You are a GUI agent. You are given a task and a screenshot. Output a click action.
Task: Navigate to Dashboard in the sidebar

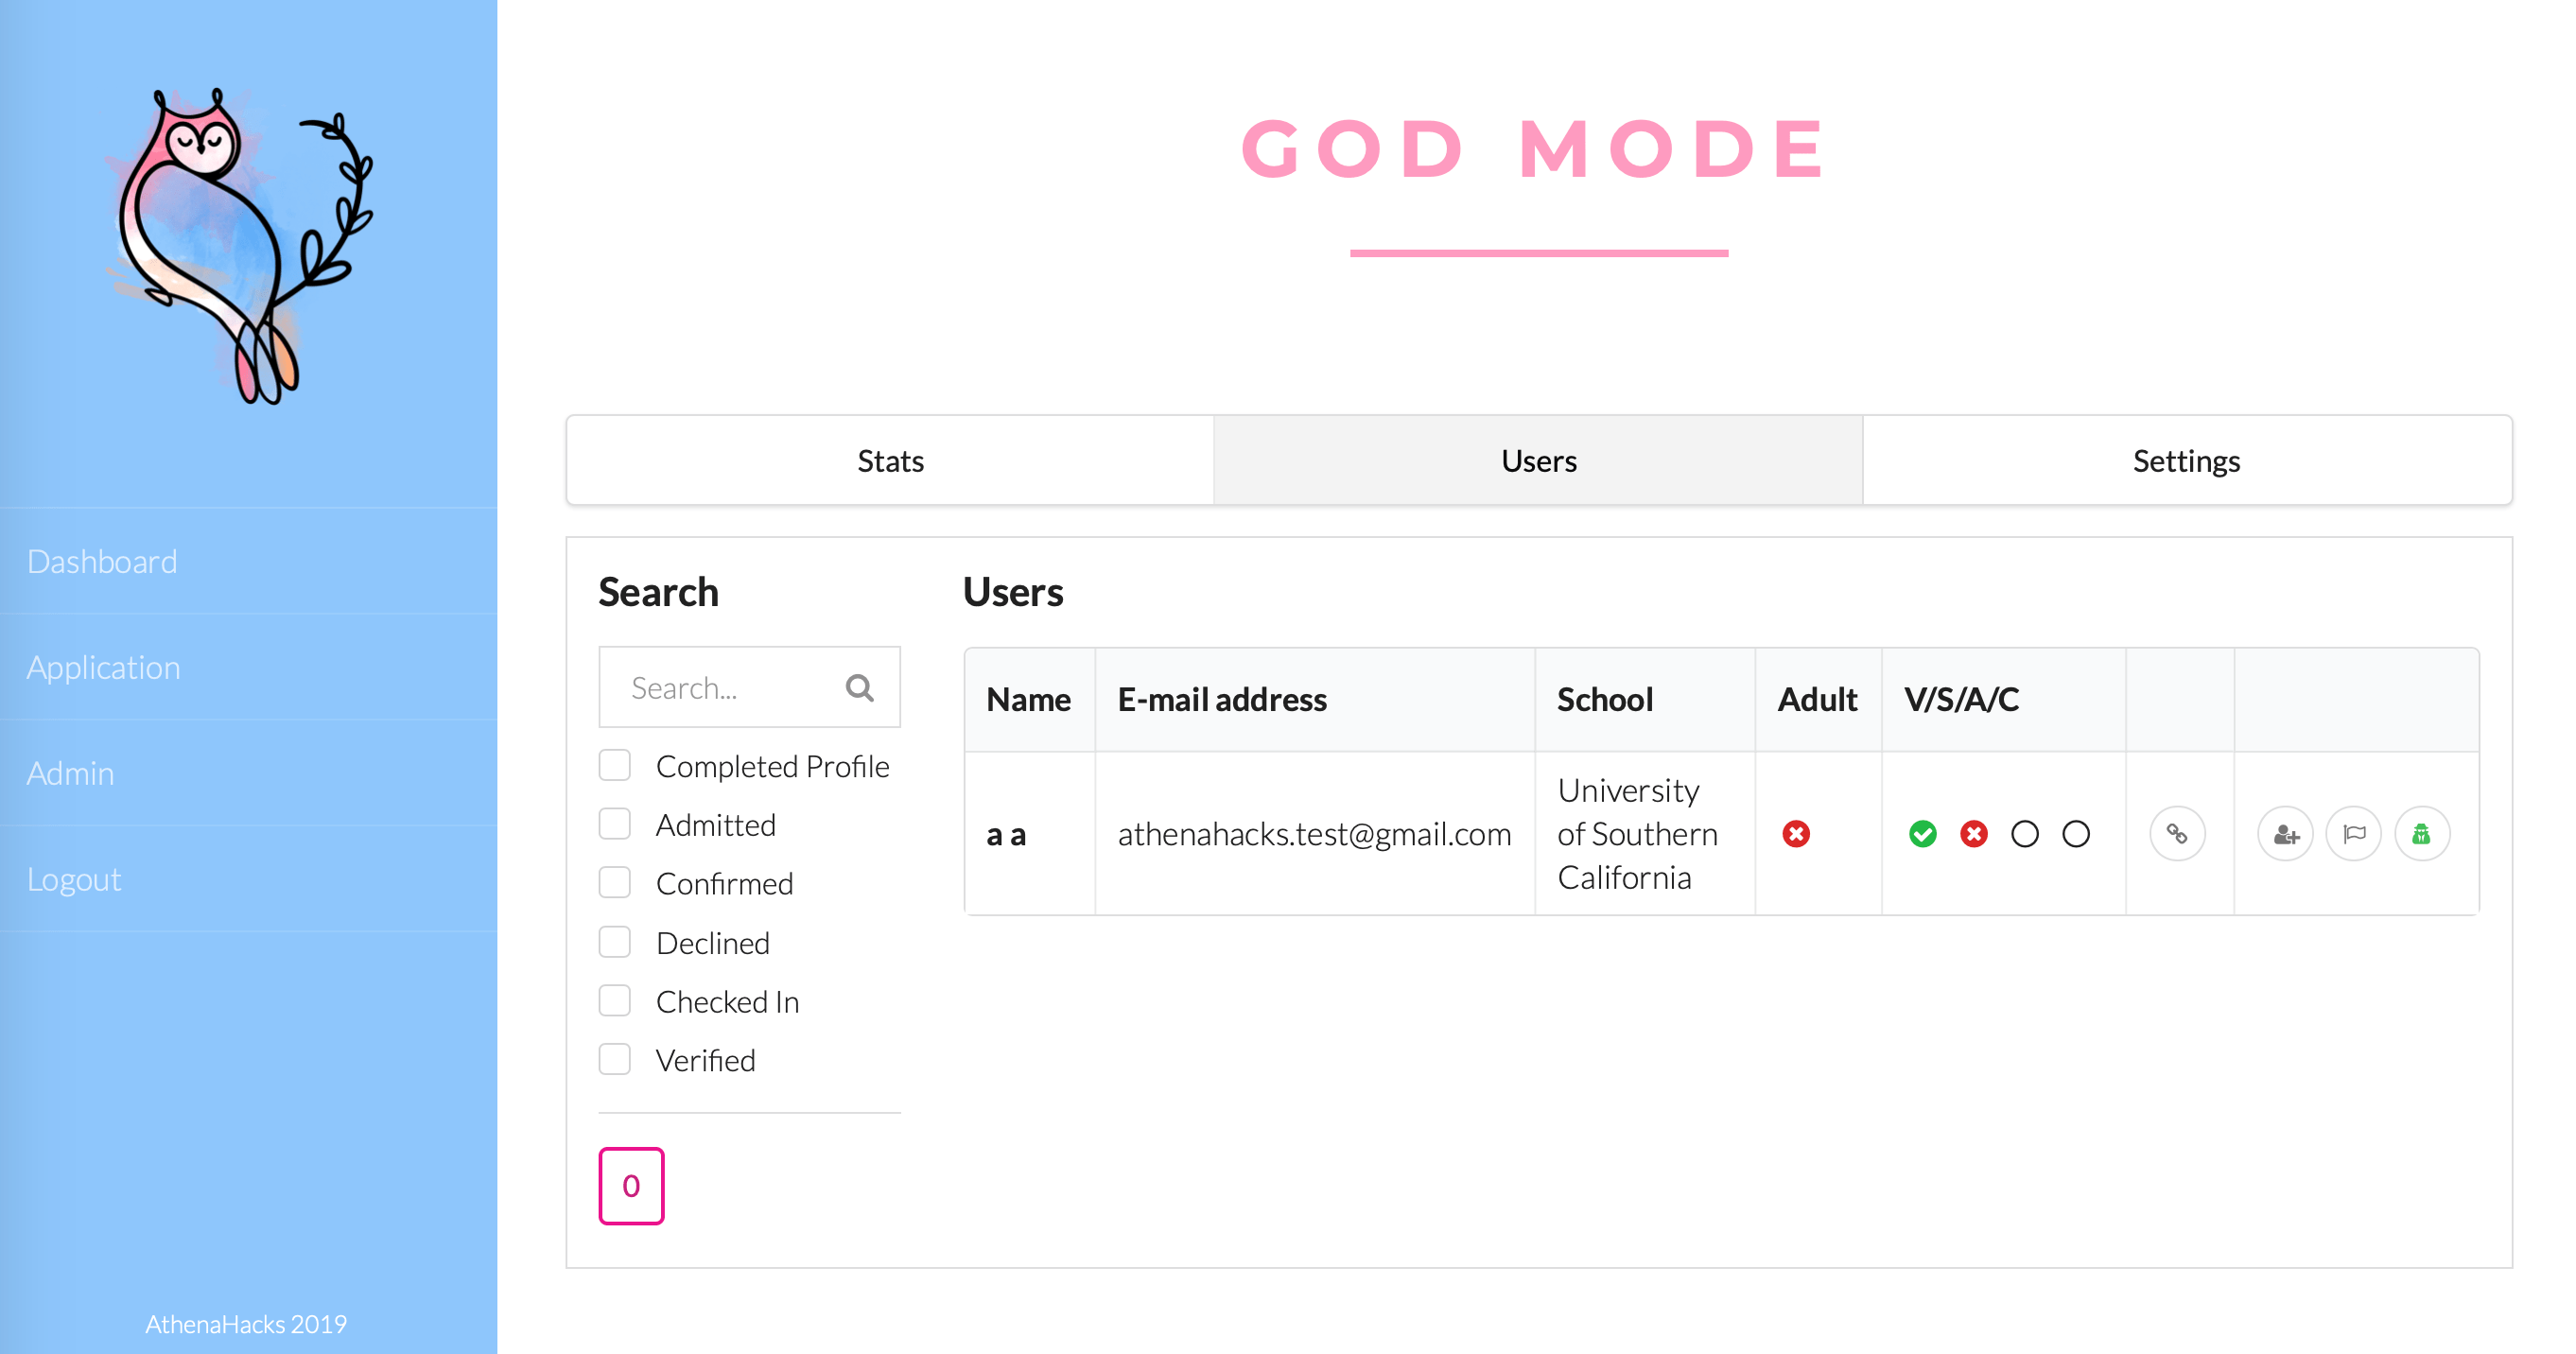click(x=101, y=561)
